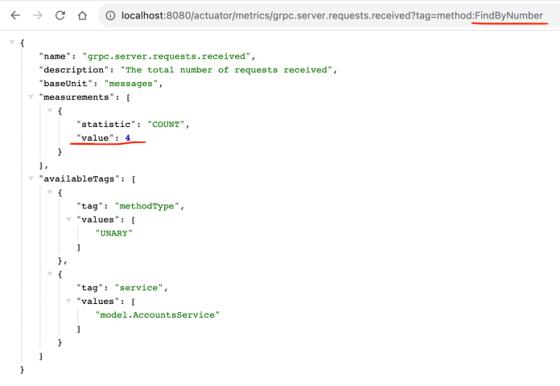560x386 pixels.
Task: Collapse the "measurements" array
Action: click(31, 96)
